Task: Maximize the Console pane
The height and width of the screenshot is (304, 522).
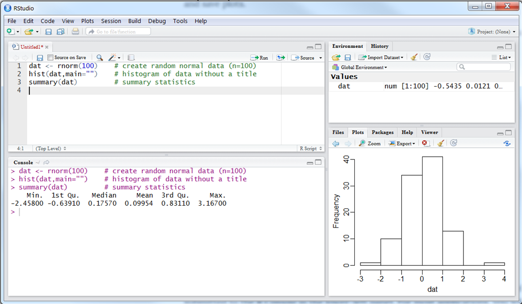Action: [x=319, y=162]
